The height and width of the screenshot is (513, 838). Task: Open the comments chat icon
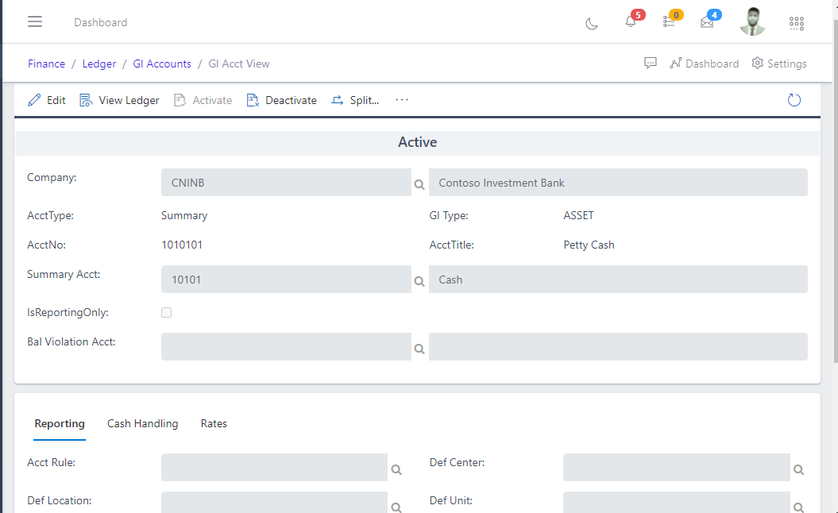[651, 63]
